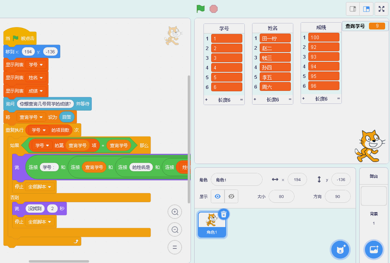Zoom out the code workspace

(175, 229)
